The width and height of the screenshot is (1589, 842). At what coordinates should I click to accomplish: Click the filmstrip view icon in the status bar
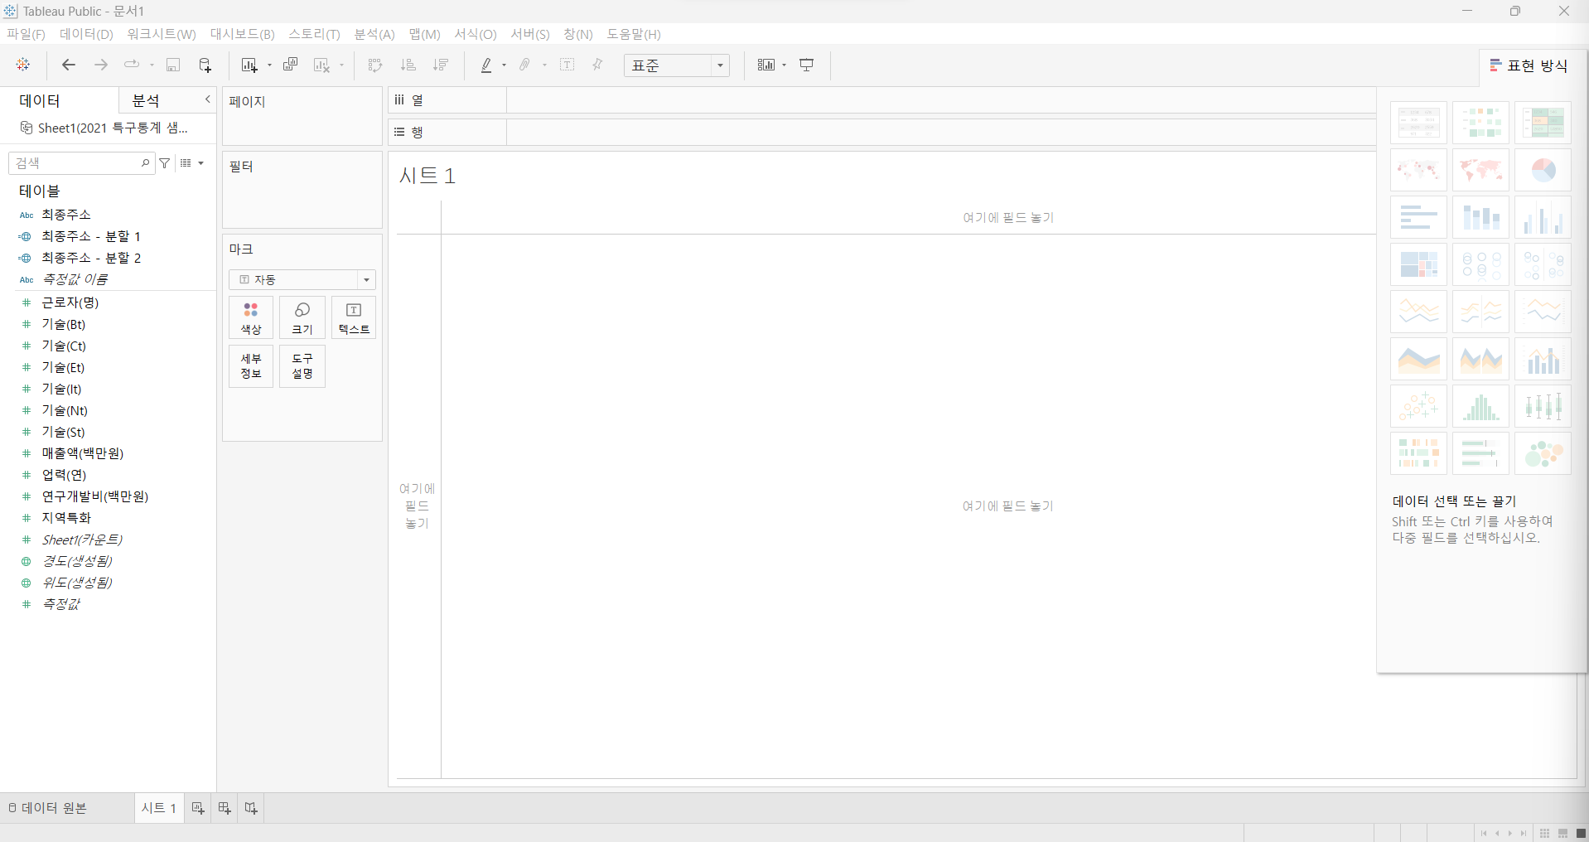[x=1563, y=833]
